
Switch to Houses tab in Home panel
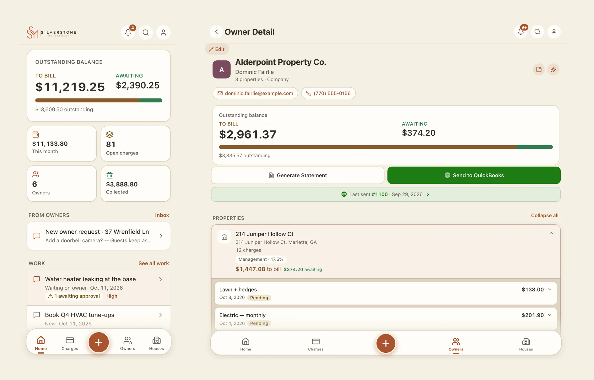point(156,344)
